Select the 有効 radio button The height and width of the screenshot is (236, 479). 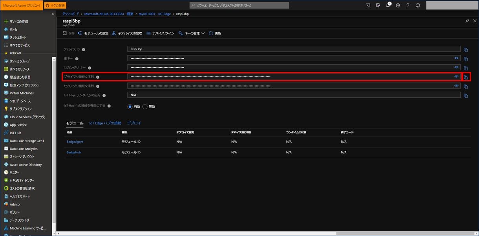130,106
